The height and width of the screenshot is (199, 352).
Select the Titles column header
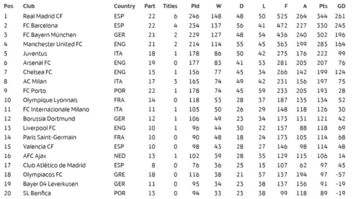[170, 6]
